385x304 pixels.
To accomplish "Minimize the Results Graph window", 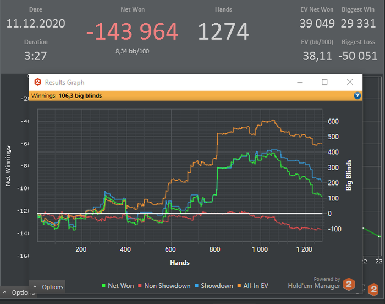I will point(300,82).
